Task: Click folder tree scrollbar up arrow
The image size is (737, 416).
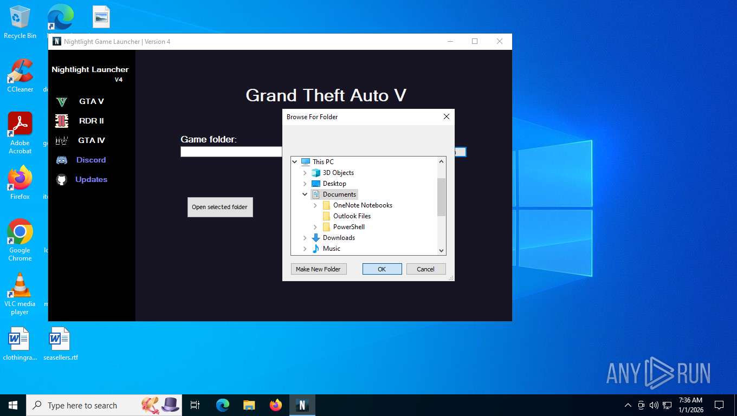Action: click(x=441, y=161)
